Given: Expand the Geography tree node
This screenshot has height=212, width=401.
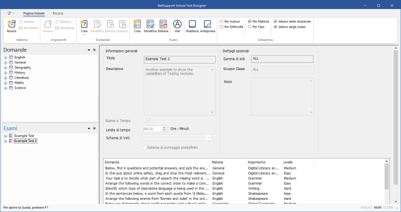Looking at the screenshot, I should pos(5,67).
